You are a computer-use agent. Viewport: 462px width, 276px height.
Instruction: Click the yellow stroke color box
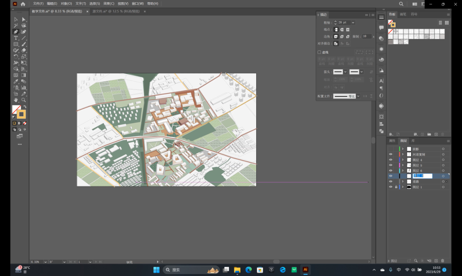click(x=21, y=114)
